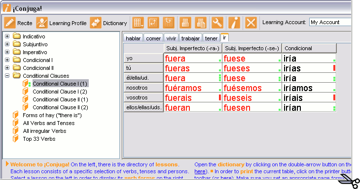360x189 pixels.
Task: Click the printer toolbar icon
Action: (x=185, y=23)
